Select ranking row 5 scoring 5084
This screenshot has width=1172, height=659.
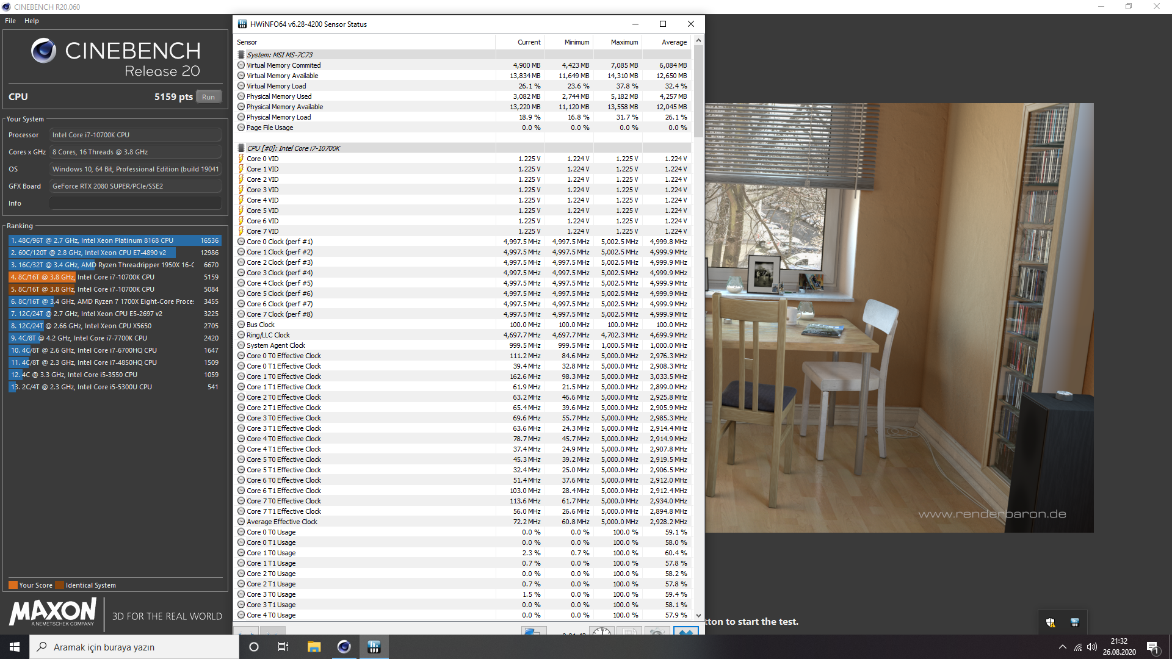[114, 289]
